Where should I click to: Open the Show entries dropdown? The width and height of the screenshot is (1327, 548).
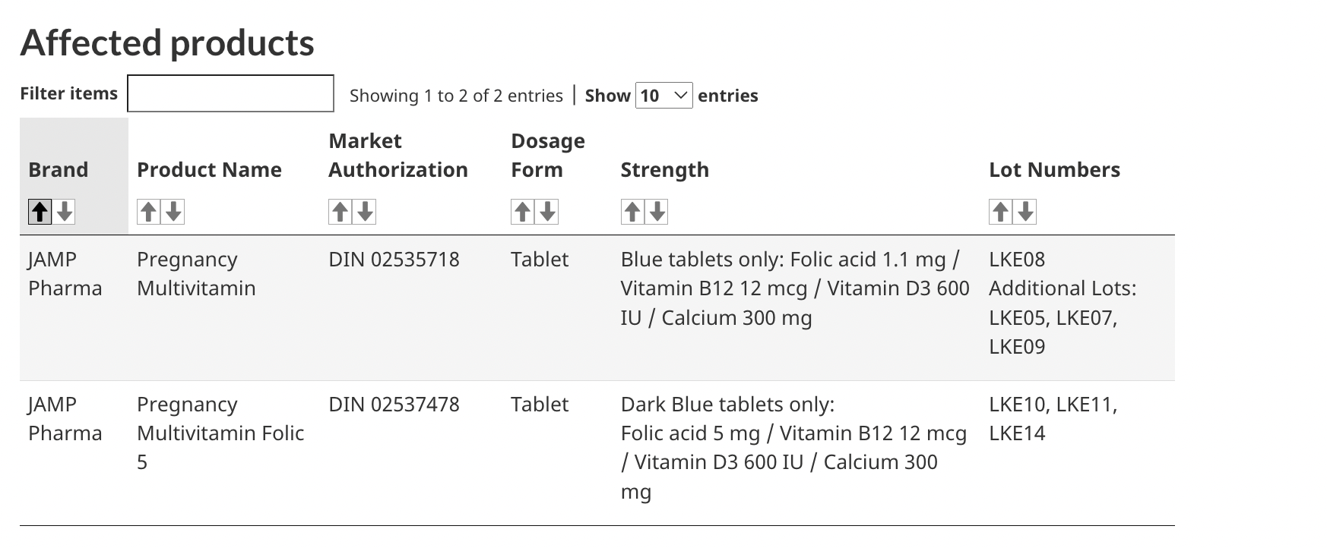(663, 96)
